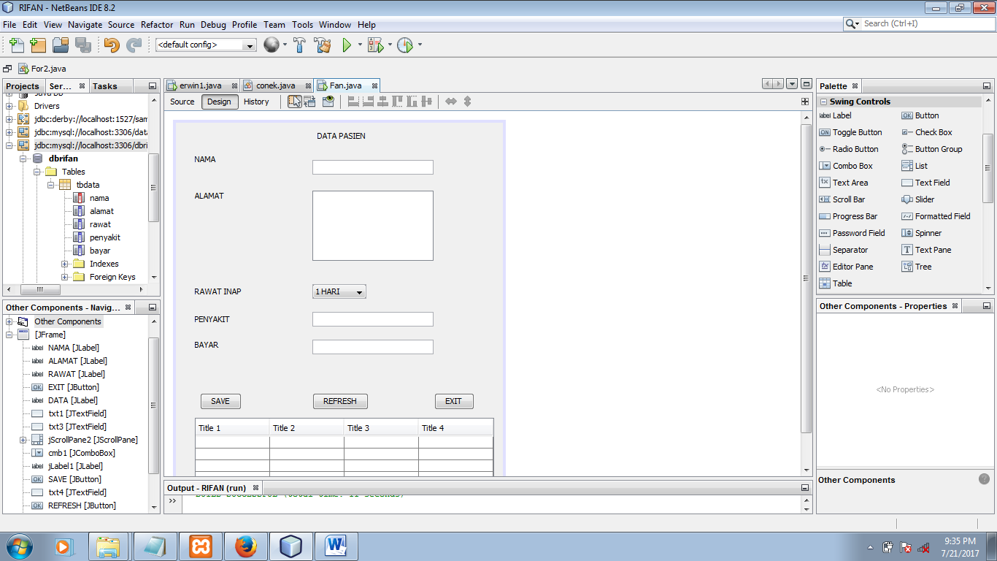The image size is (997, 561).
Task: Open the Preview Design icon in form editor
Action: click(x=328, y=102)
